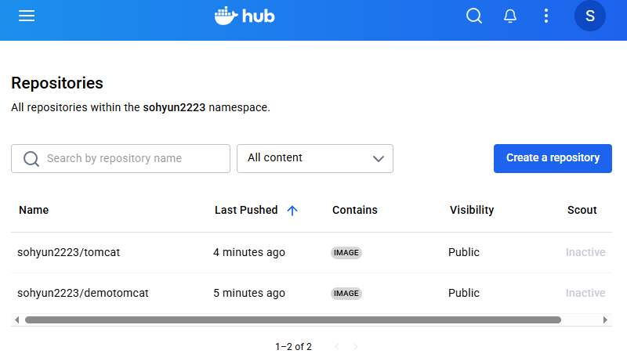627x361 pixels.
Task: Click '5 minutes ago' cell
Action: click(x=249, y=293)
